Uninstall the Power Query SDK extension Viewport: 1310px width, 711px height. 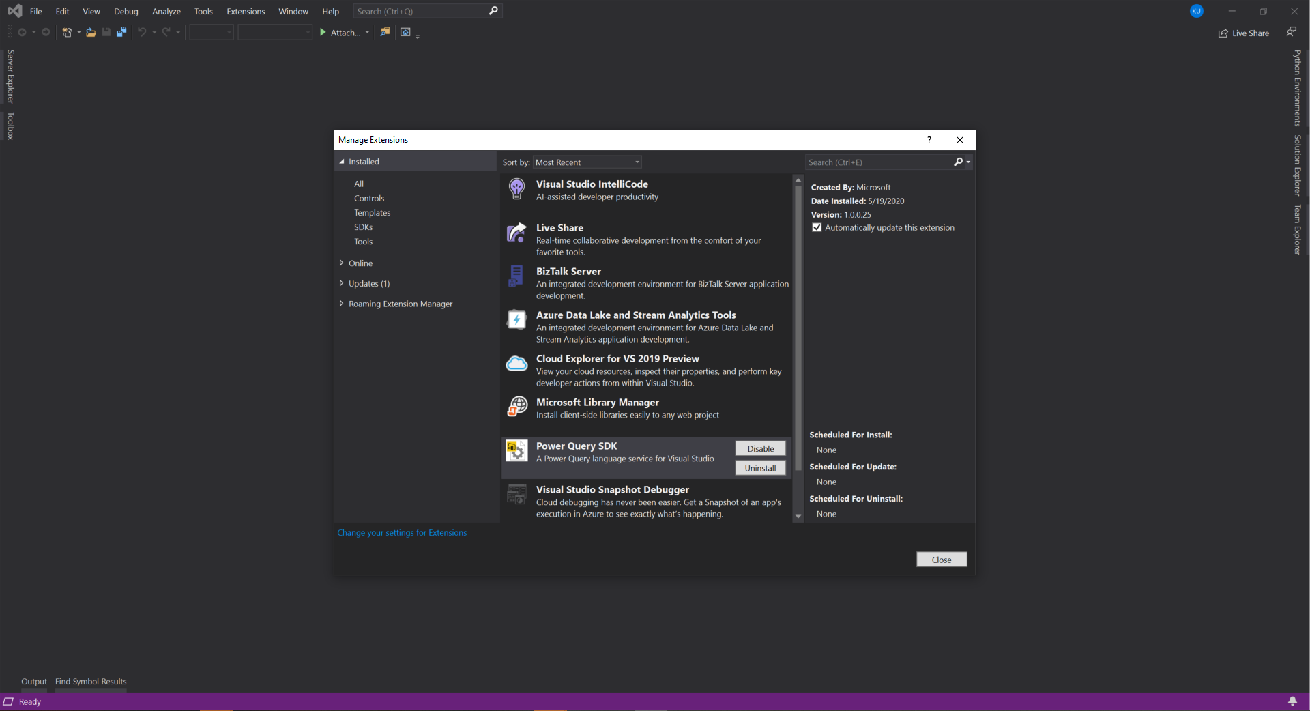(761, 468)
